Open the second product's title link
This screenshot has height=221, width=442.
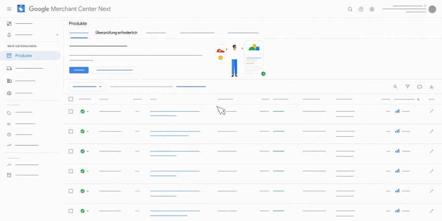click(x=175, y=134)
